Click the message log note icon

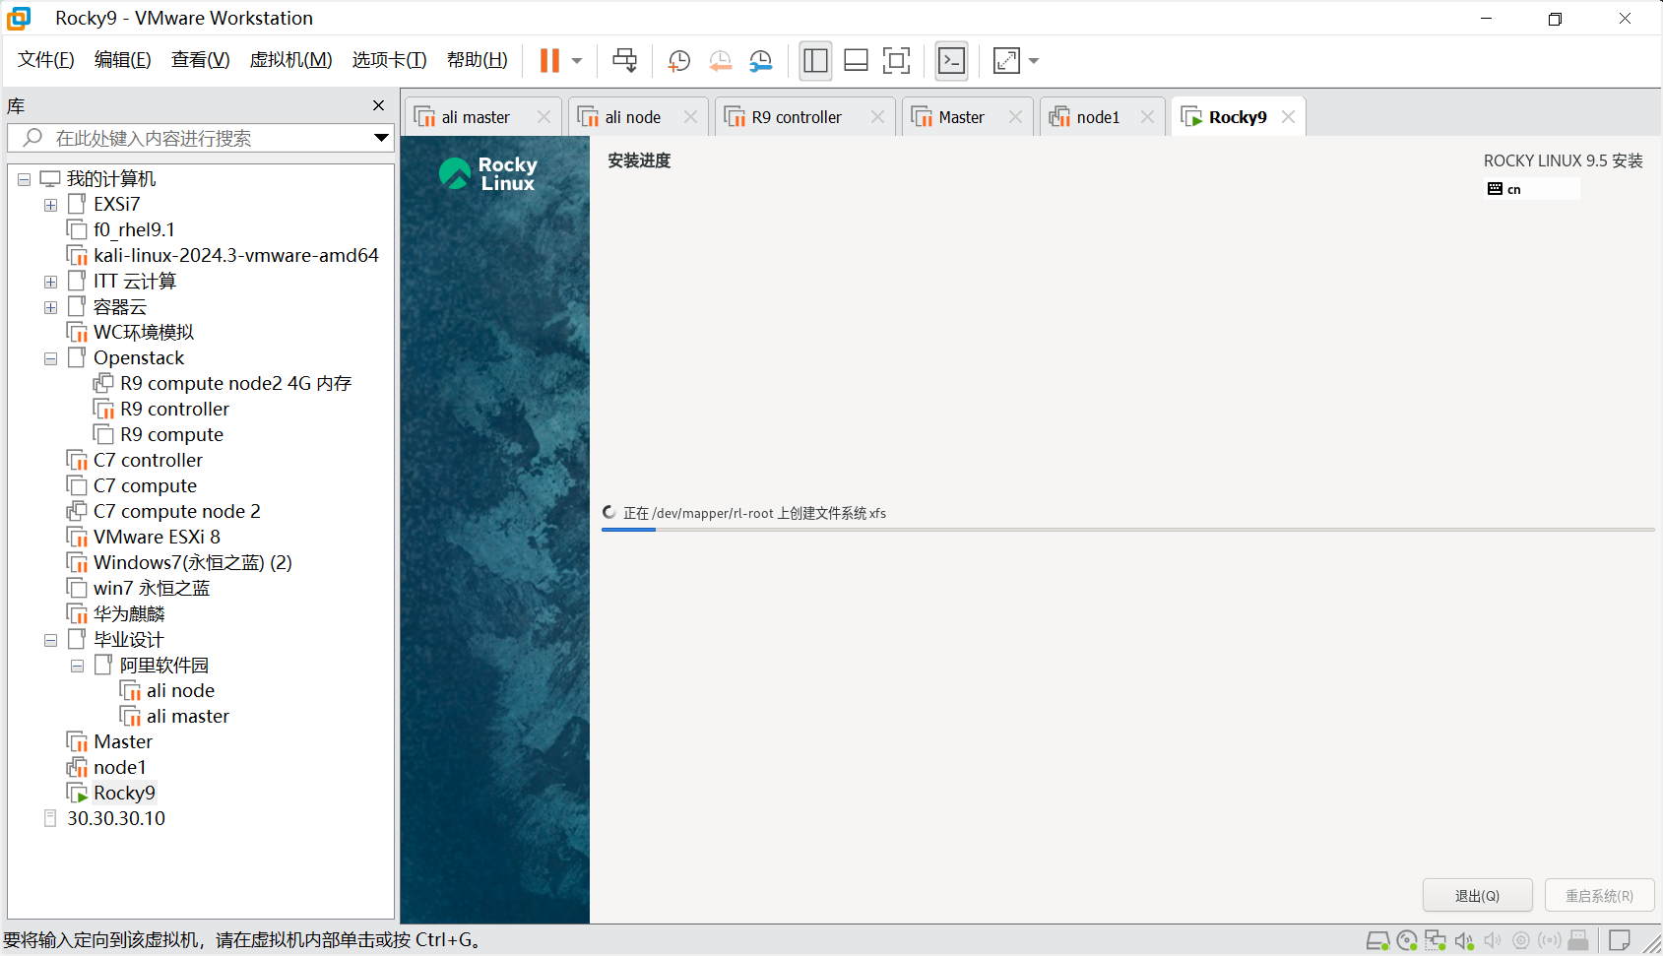tap(1619, 941)
